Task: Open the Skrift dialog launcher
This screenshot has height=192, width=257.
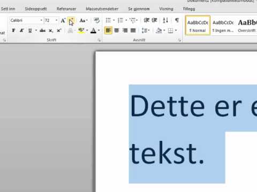Action: coord(99,41)
